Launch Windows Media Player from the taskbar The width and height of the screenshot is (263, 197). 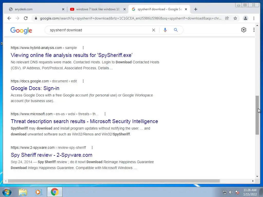click(x=39, y=192)
